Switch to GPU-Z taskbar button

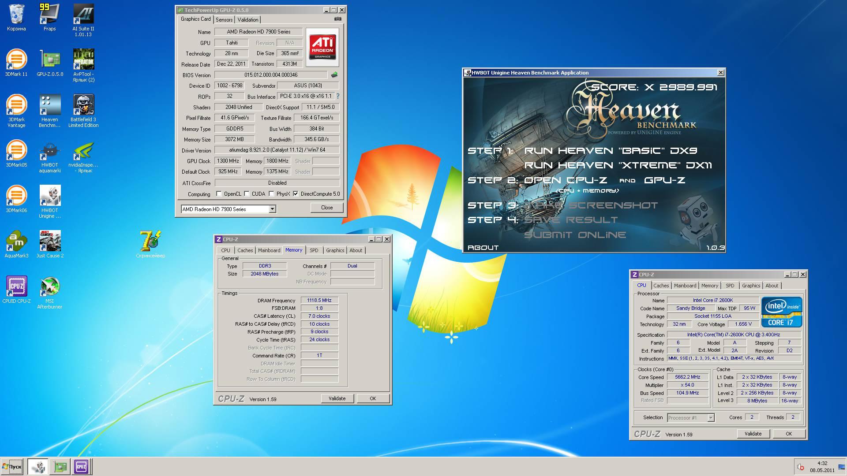(x=60, y=467)
